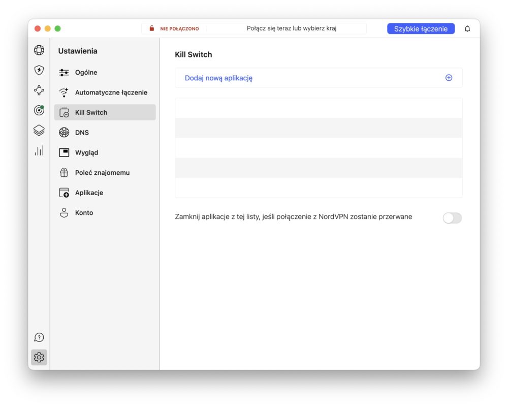
Task: Maximize window with green button
Action: [58, 28]
